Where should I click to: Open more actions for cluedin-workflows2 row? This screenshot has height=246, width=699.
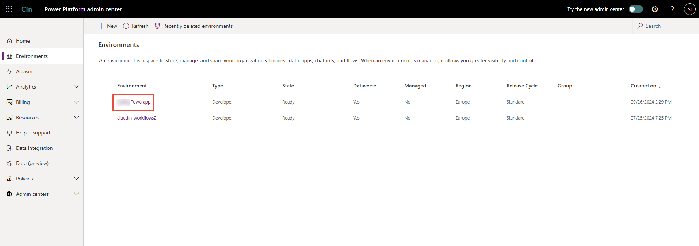click(x=196, y=117)
